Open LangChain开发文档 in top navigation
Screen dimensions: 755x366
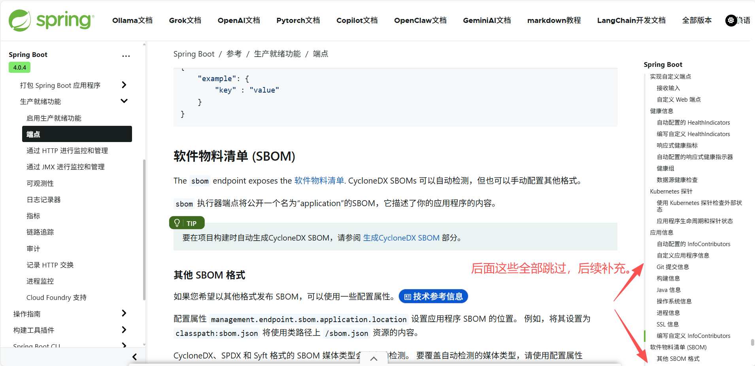pyautogui.click(x=631, y=21)
